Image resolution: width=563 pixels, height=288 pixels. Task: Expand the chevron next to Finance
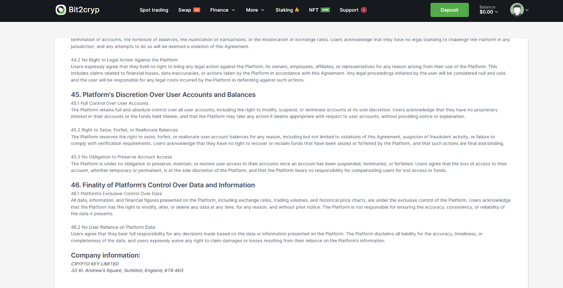coord(233,10)
